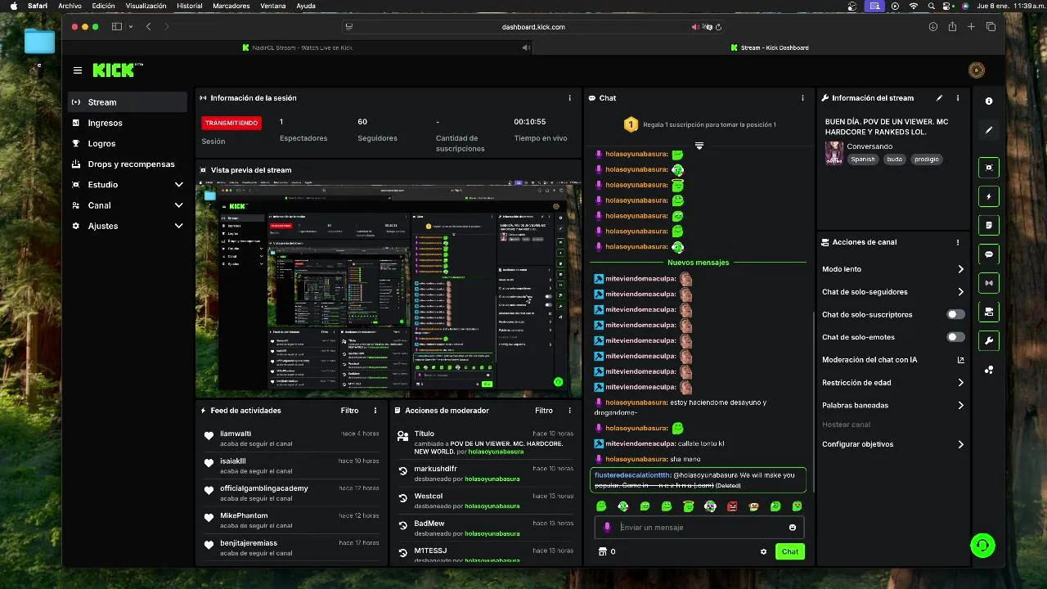Open options menu of Acciones de canal panel
Screen dimensions: 1047x589
(x=958, y=242)
